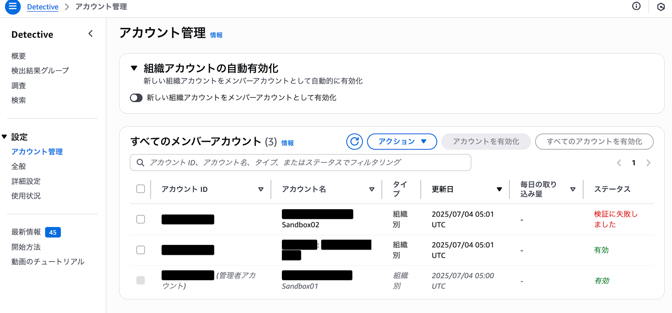Open 検出結果グループ in the sidebar
The image size is (672, 313).
[40, 71]
